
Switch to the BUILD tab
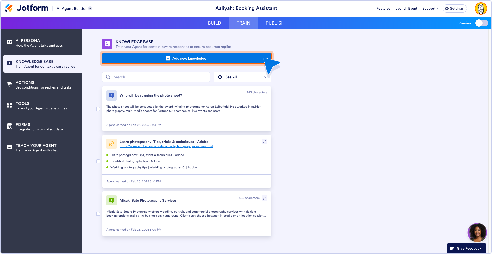214,23
